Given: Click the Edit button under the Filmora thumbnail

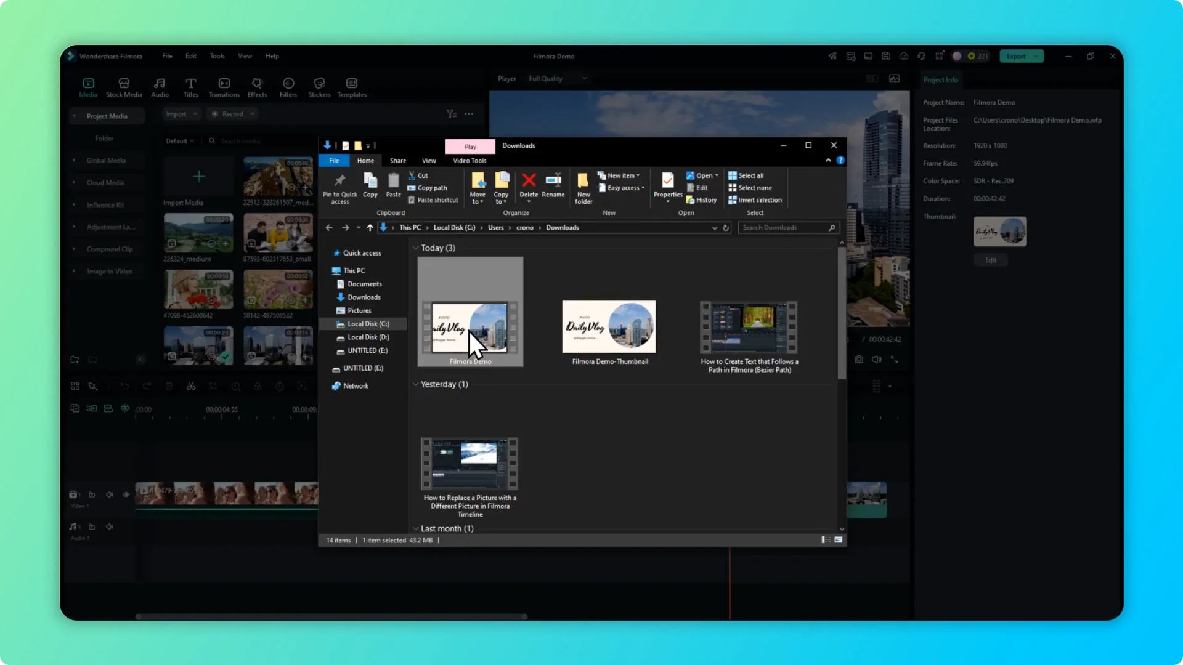Looking at the screenshot, I should 991,260.
